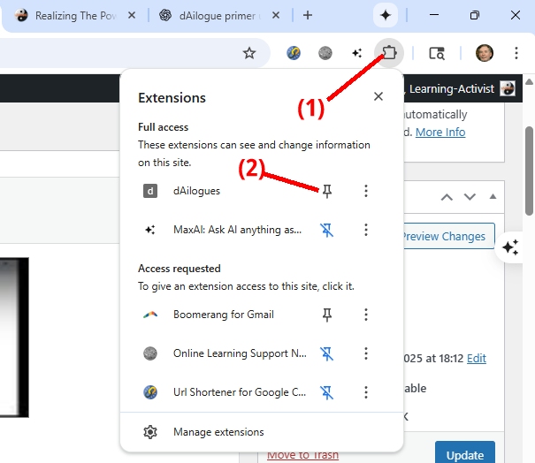The height and width of the screenshot is (463, 535).
Task: Open Chrome three-dot main menu
Action: (515, 53)
